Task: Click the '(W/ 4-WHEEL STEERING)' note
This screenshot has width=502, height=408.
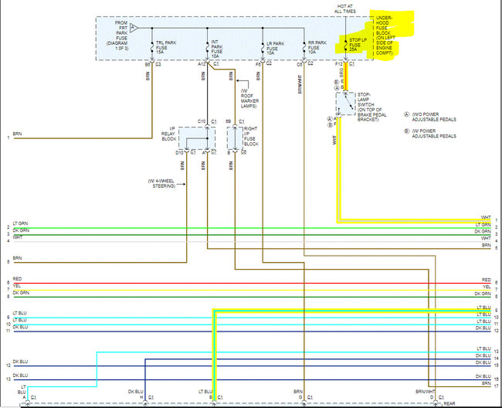Action: (161, 183)
